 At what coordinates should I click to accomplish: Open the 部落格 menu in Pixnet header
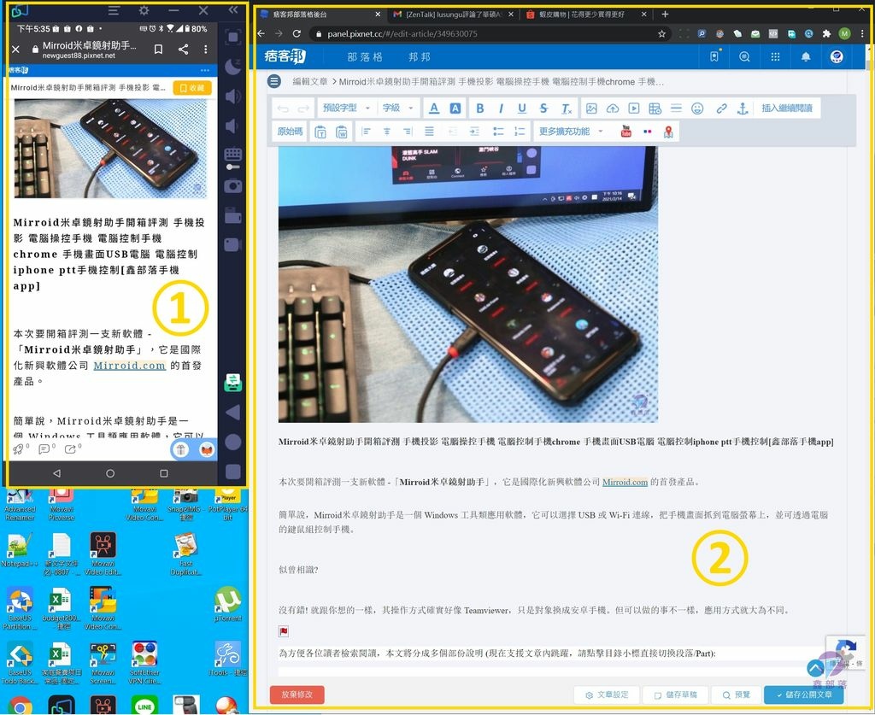(364, 57)
